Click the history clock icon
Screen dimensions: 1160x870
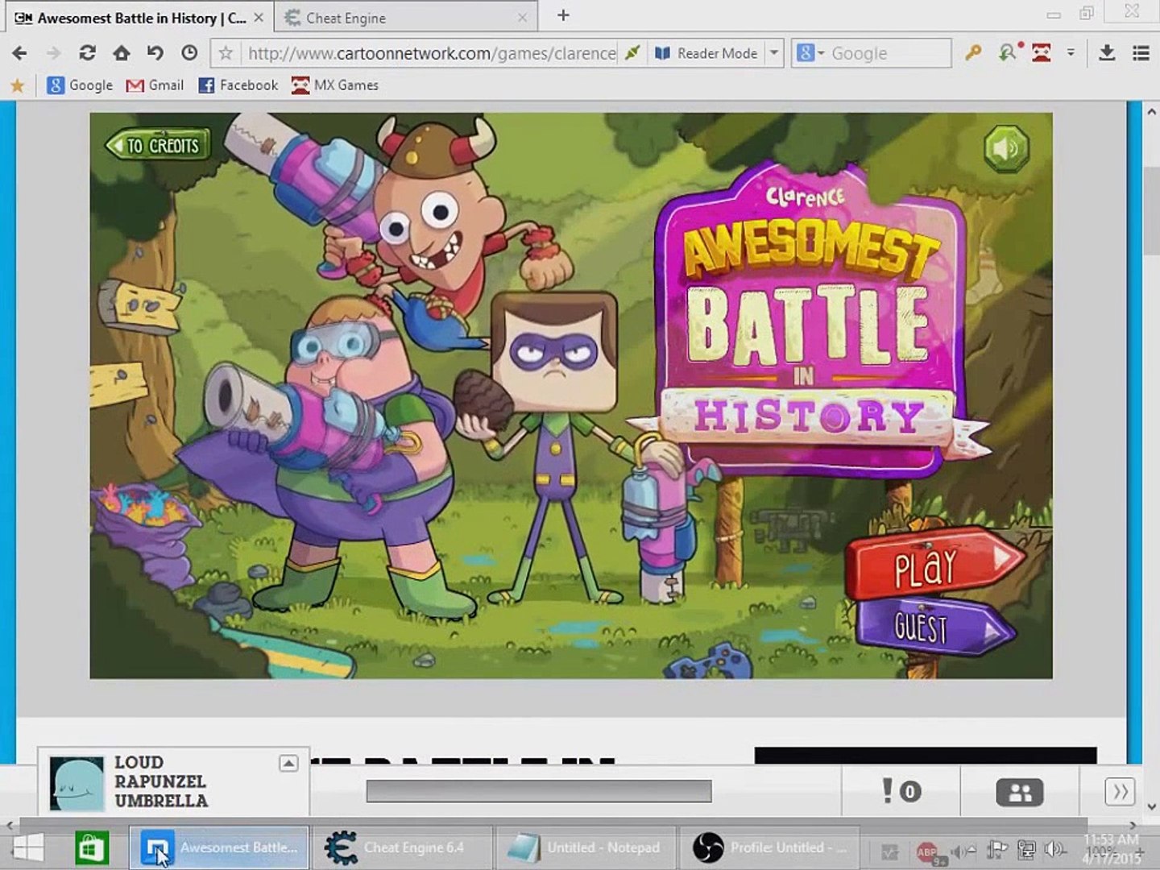[189, 53]
